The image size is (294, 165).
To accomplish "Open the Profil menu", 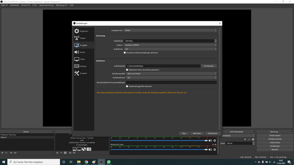I will 35,5.
